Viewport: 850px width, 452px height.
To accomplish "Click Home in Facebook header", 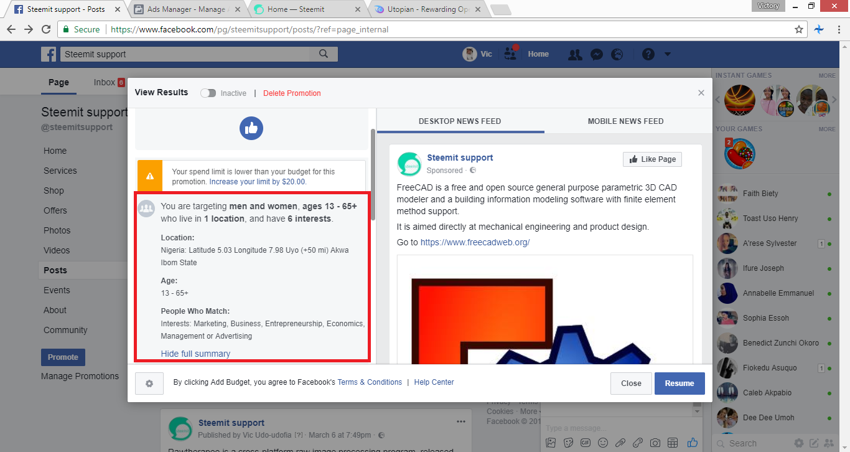I will (538, 54).
